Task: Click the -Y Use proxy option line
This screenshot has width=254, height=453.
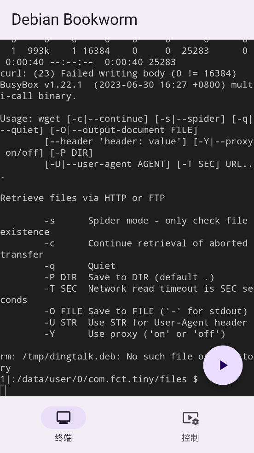Action: tap(135, 334)
